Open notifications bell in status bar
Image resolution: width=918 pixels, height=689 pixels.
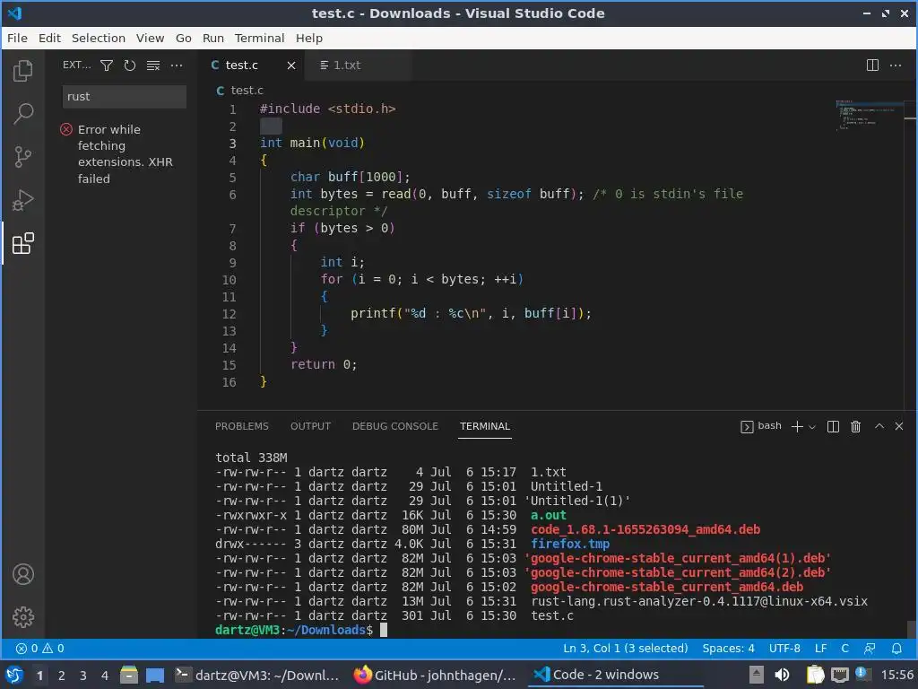click(896, 648)
